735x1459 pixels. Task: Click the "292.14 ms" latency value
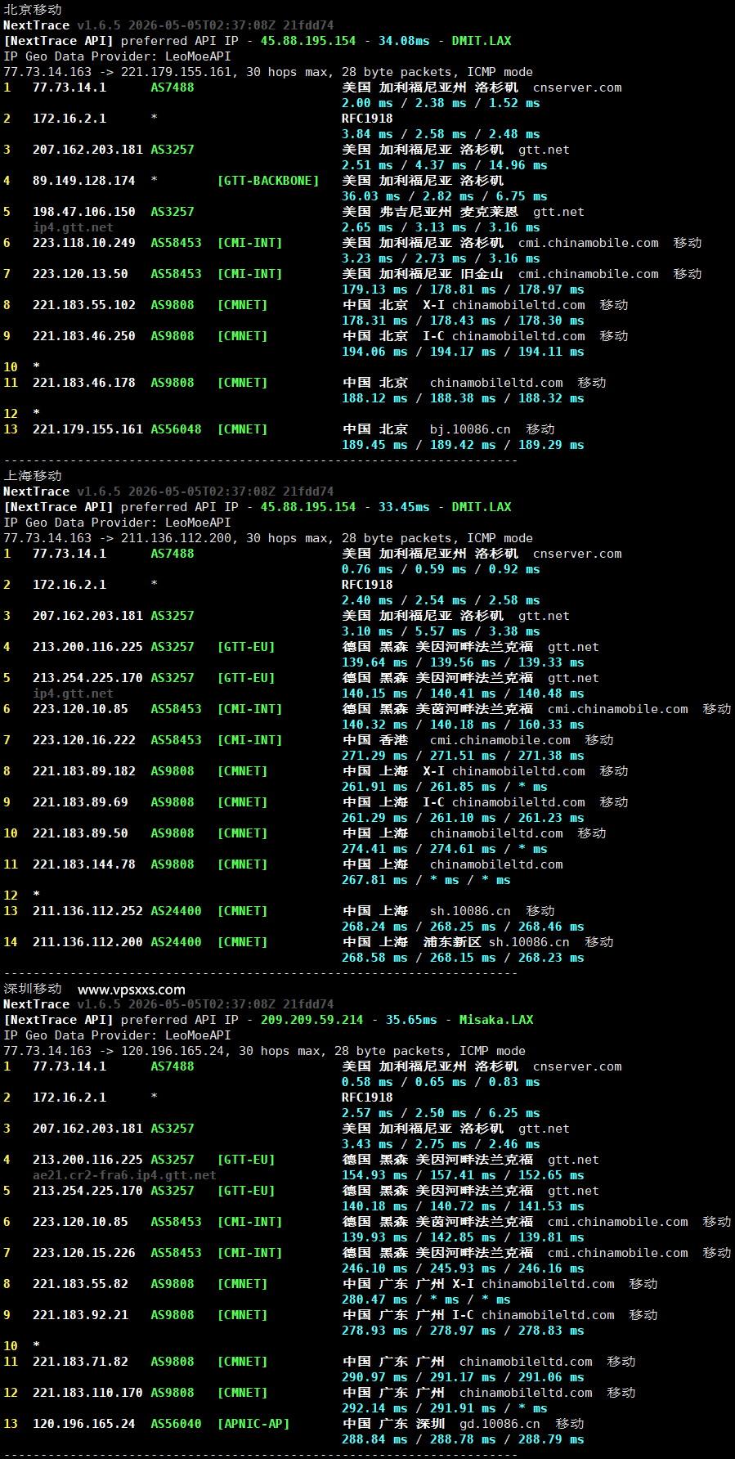(374, 1407)
